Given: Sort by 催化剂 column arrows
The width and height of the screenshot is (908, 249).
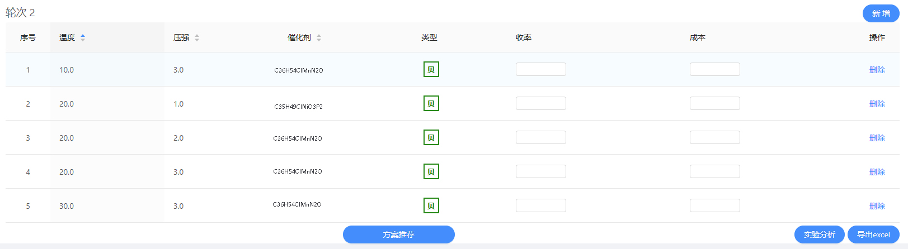Looking at the screenshot, I should [x=319, y=38].
